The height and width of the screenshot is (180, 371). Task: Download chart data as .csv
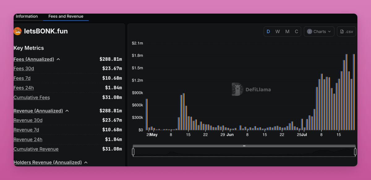(346, 32)
